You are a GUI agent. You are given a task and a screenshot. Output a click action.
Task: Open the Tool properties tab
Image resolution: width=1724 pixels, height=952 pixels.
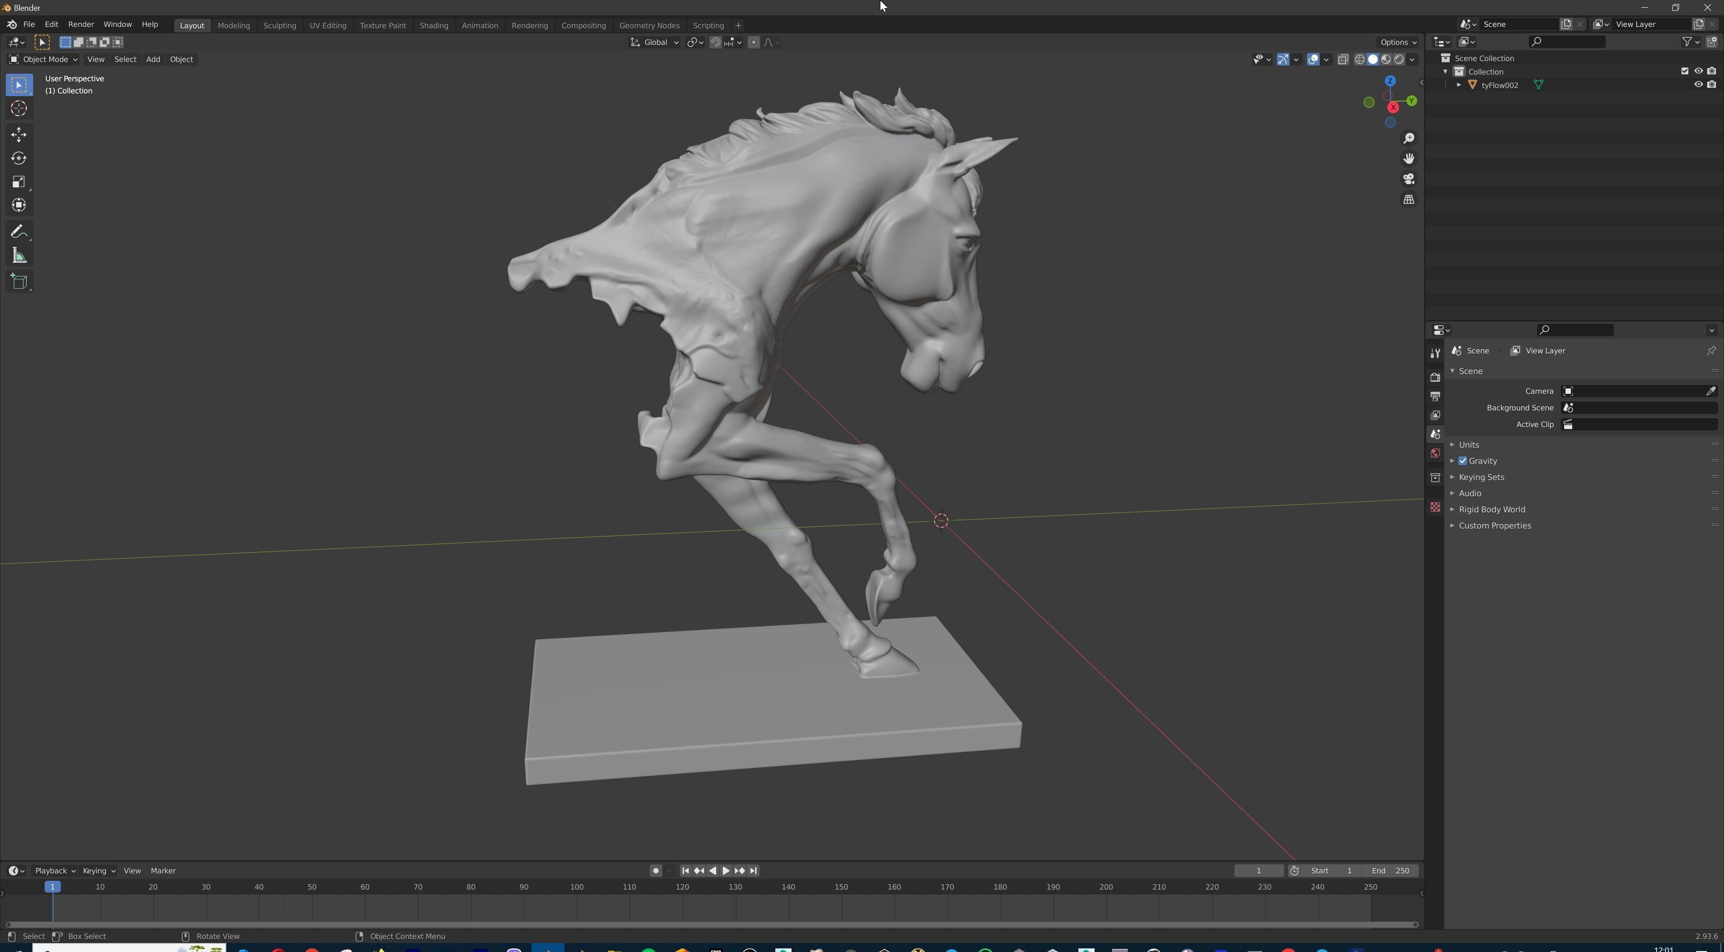1435,353
